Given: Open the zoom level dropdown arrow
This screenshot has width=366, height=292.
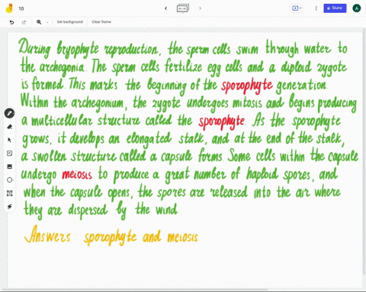Looking at the screenshot, I should (47, 22).
